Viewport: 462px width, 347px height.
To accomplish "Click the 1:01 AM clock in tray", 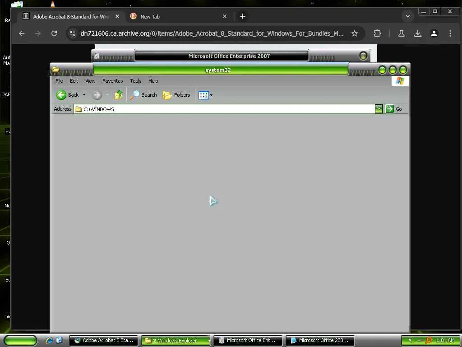I will pos(445,340).
